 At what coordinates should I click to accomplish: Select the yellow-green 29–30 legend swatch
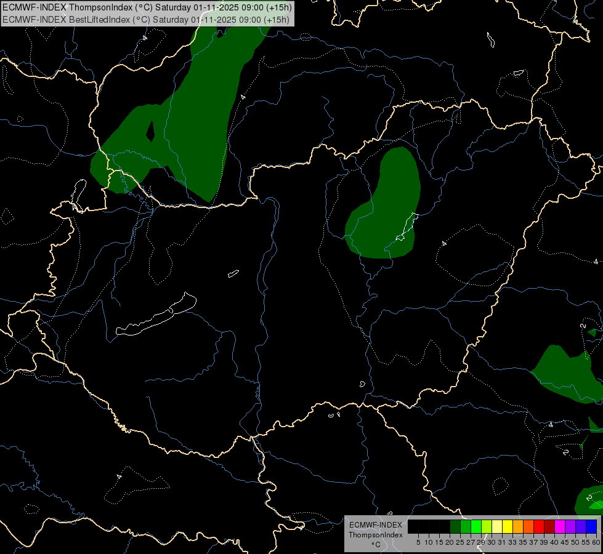(x=487, y=527)
